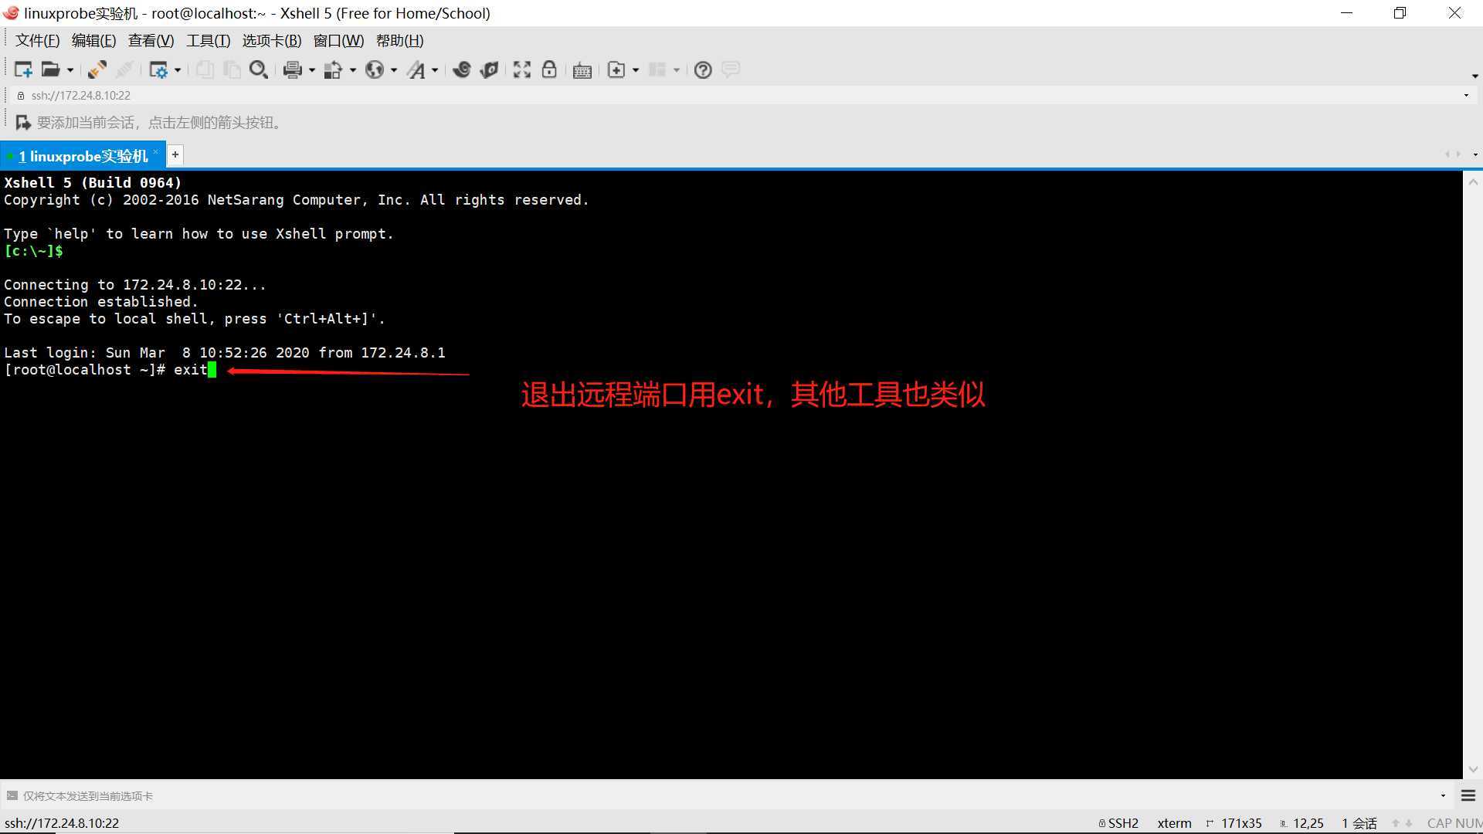Screen dimensions: 1483x834
Task: Open the 帮助(H) menu
Action: pyautogui.click(x=399, y=41)
